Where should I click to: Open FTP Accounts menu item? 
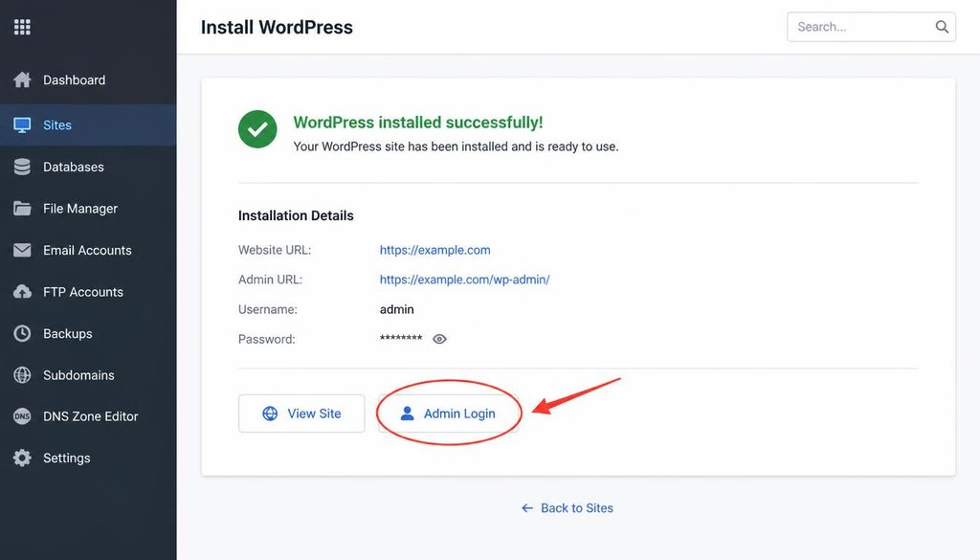coord(88,292)
